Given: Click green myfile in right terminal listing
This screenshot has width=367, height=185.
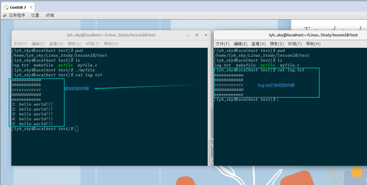Looking at the screenshot, I should [268, 65].
